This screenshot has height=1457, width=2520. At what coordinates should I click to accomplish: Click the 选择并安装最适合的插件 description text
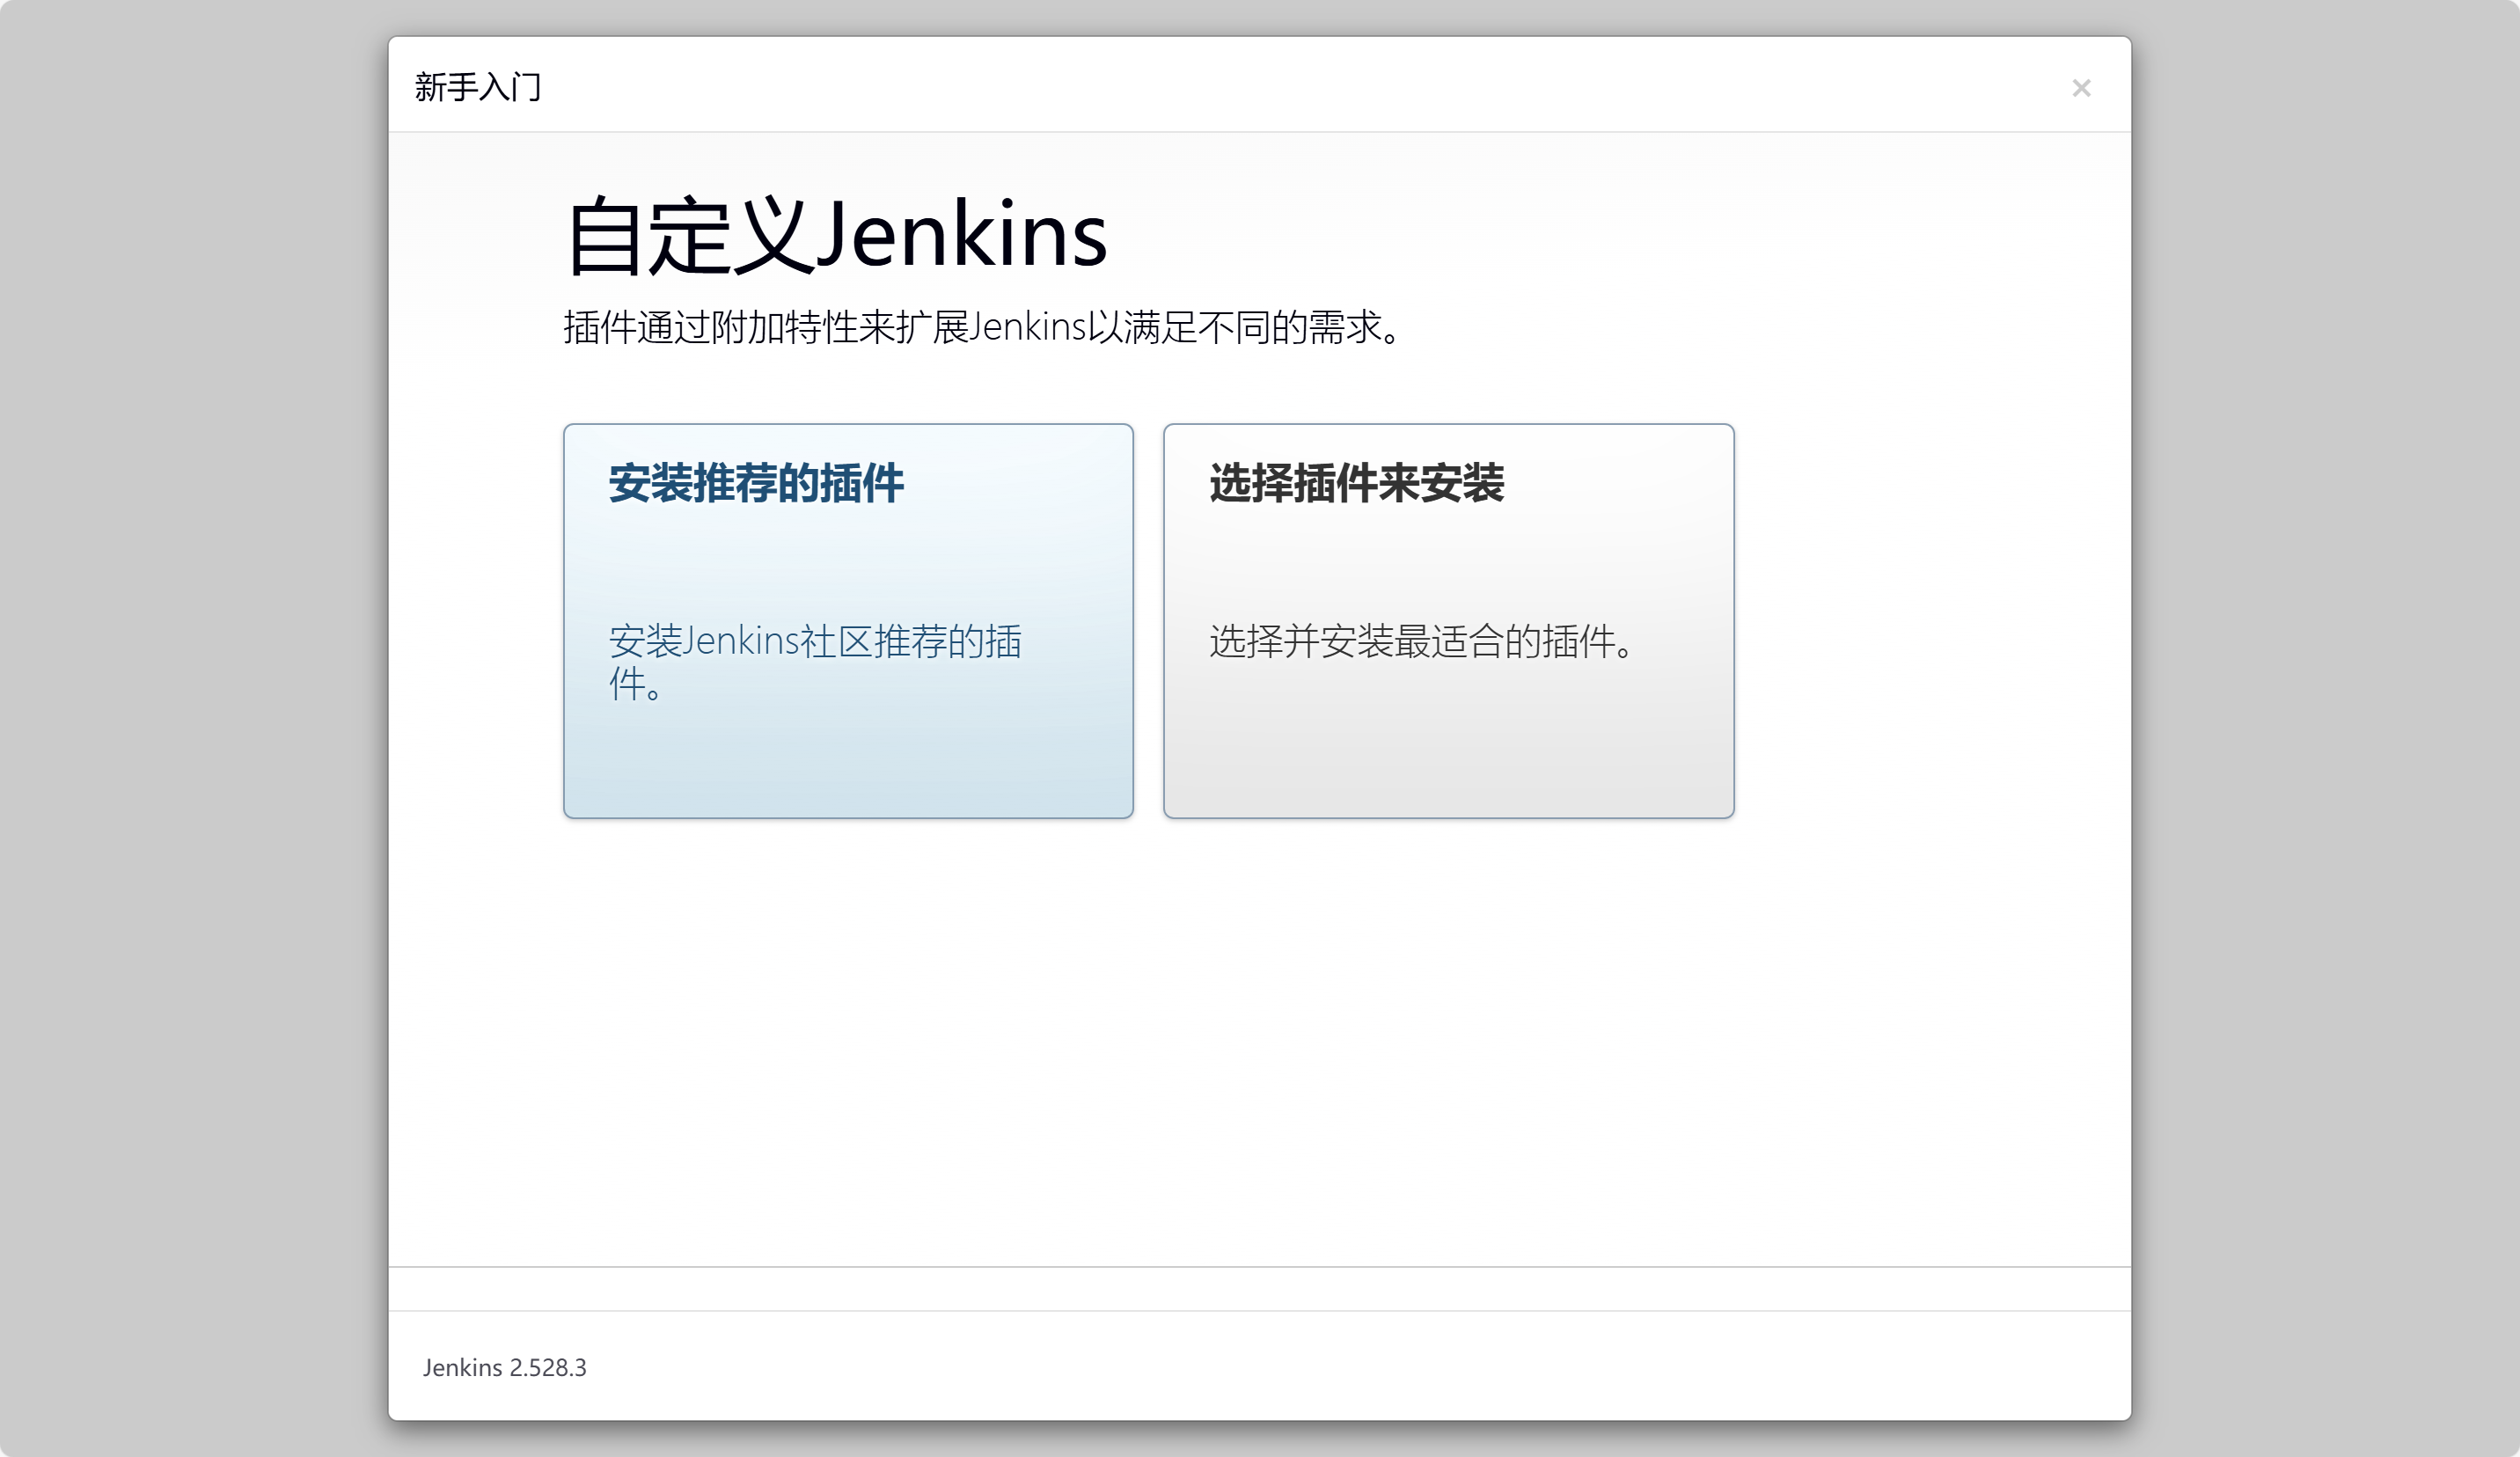1420,641
